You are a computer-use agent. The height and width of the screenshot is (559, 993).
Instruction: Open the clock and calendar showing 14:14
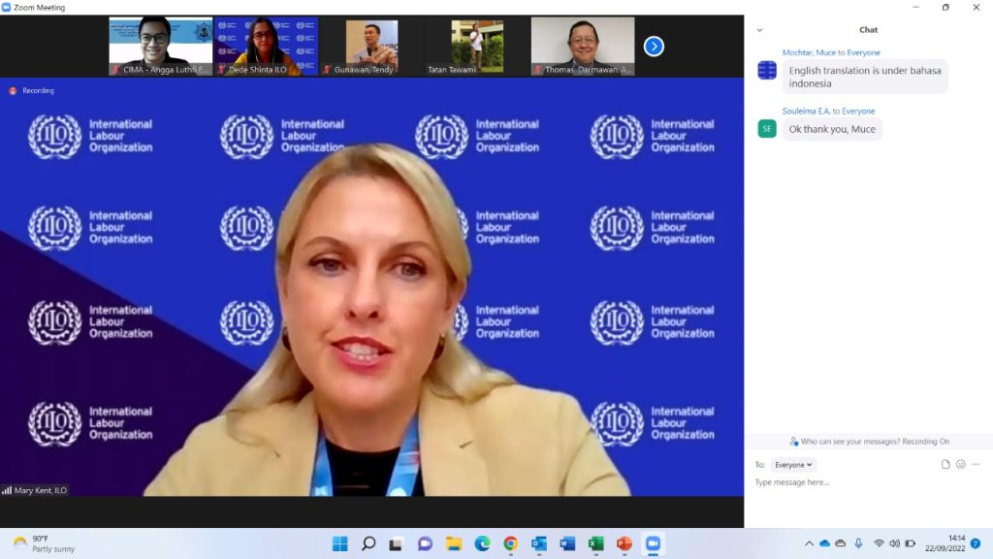pos(945,543)
